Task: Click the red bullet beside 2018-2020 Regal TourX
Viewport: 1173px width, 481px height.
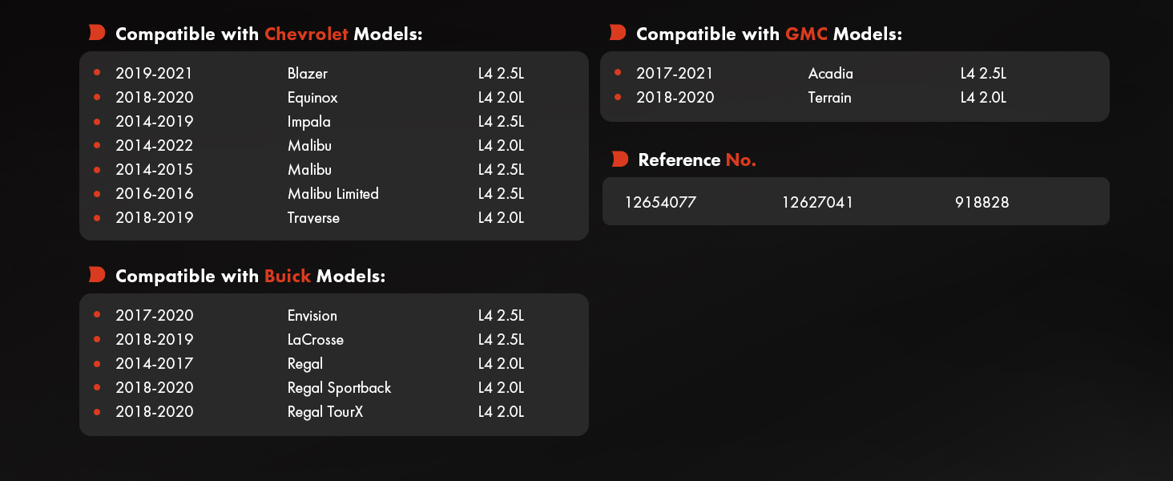Action: [97, 410]
